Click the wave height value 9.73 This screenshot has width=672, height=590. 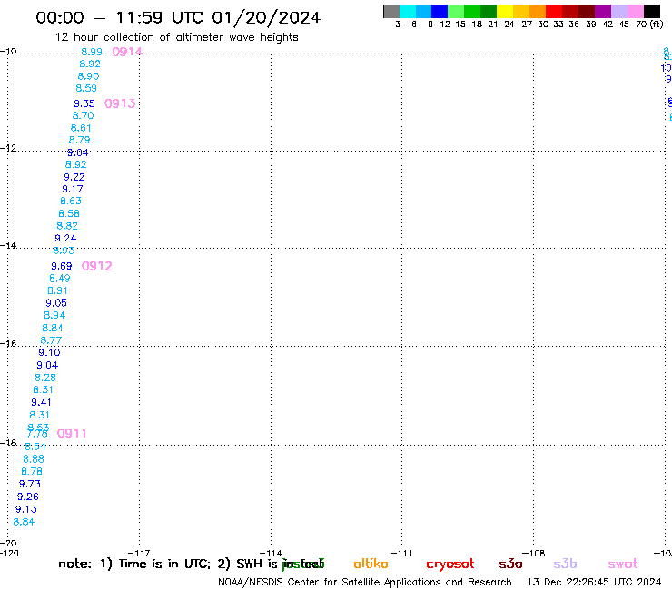coord(30,484)
